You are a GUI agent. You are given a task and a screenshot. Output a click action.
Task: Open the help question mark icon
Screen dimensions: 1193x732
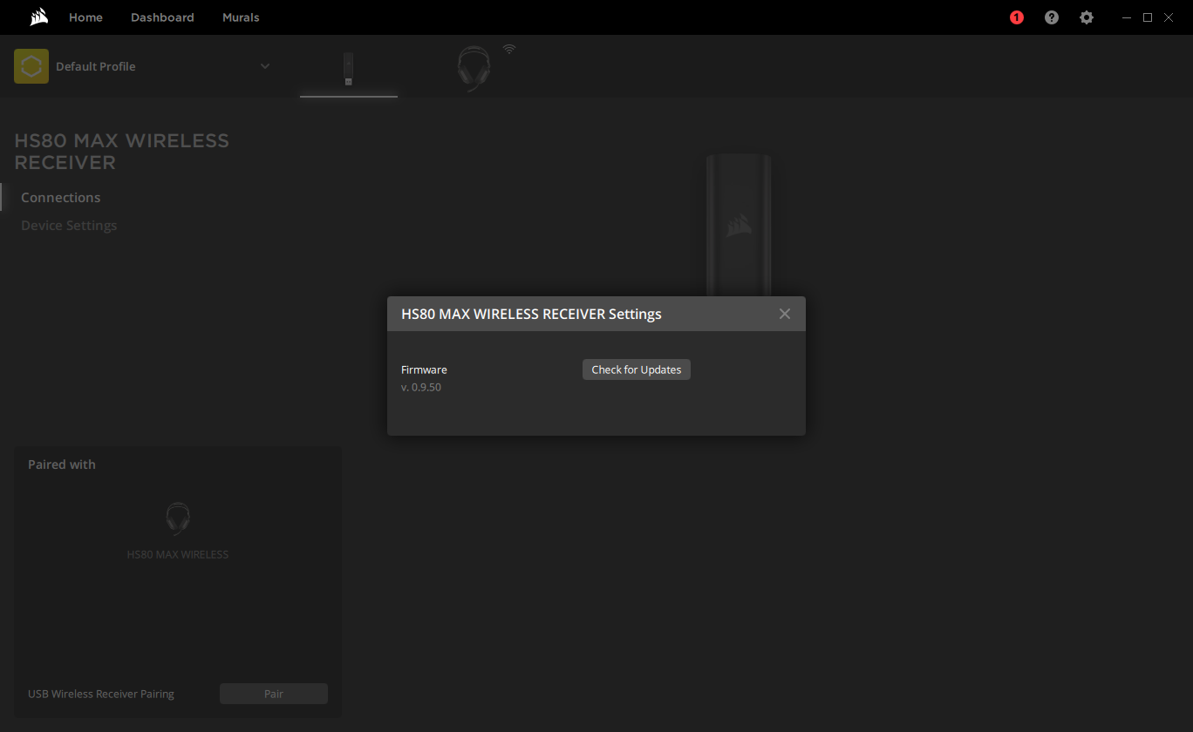pos(1052,17)
